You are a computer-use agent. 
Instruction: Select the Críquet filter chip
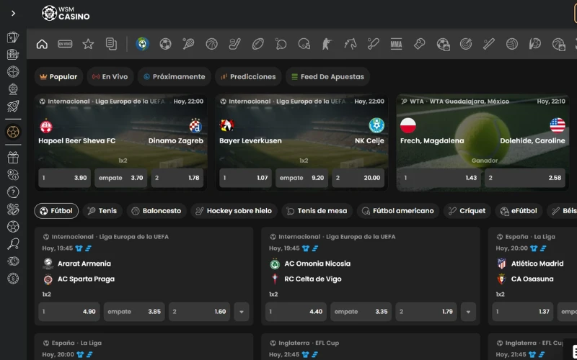[x=467, y=211]
